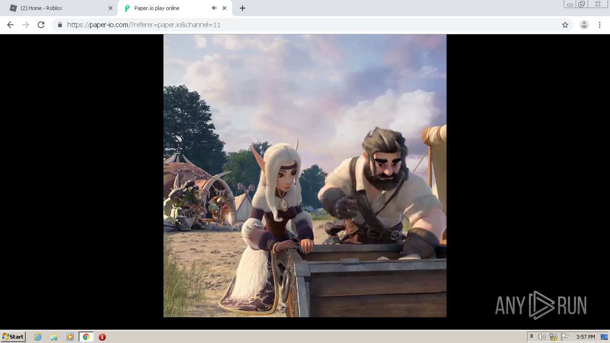
Task: Open the network tray icon
Action: 553,337
